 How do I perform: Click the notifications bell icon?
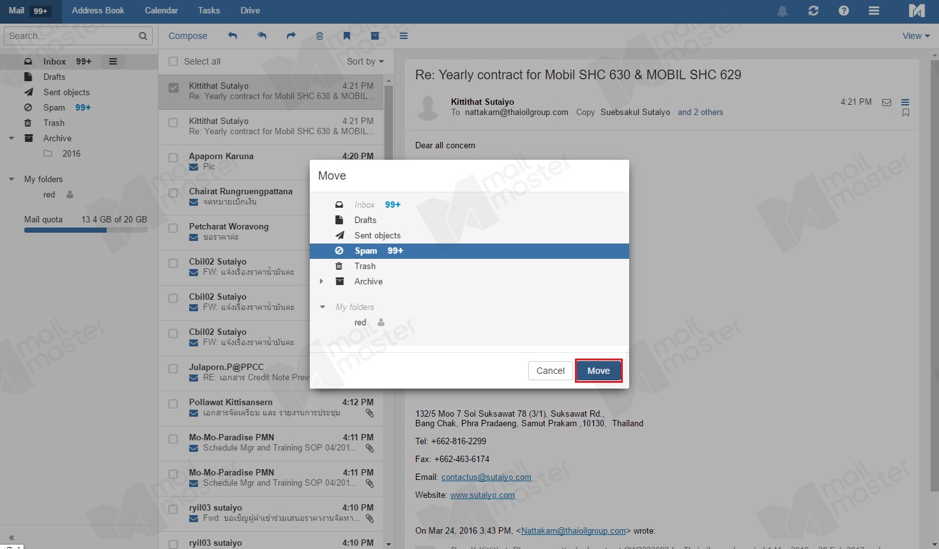pyautogui.click(x=782, y=11)
